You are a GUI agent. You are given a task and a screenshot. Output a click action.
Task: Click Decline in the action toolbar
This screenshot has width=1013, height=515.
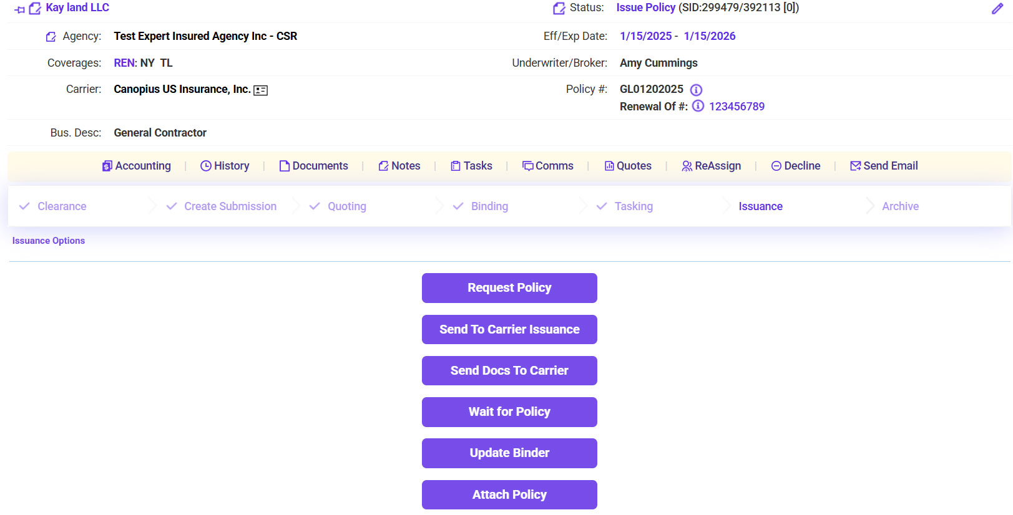[x=796, y=166]
